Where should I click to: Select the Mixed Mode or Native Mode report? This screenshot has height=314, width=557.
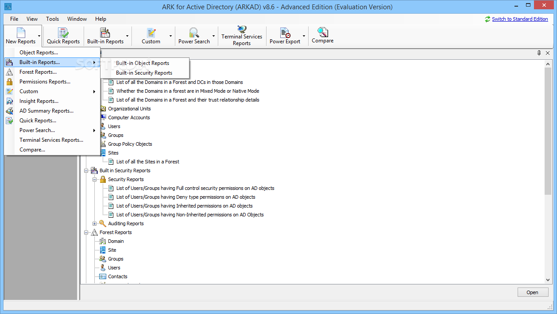tap(188, 91)
